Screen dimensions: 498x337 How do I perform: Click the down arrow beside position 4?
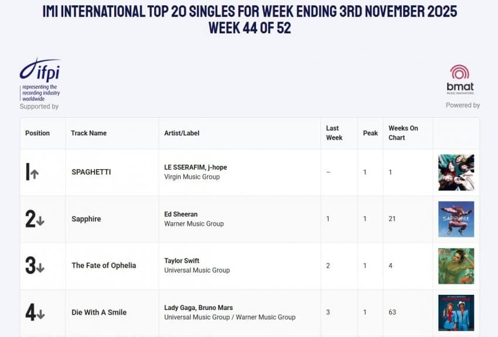pos(40,315)
